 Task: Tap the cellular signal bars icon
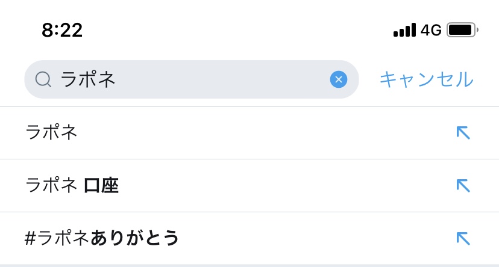point(404,30)
